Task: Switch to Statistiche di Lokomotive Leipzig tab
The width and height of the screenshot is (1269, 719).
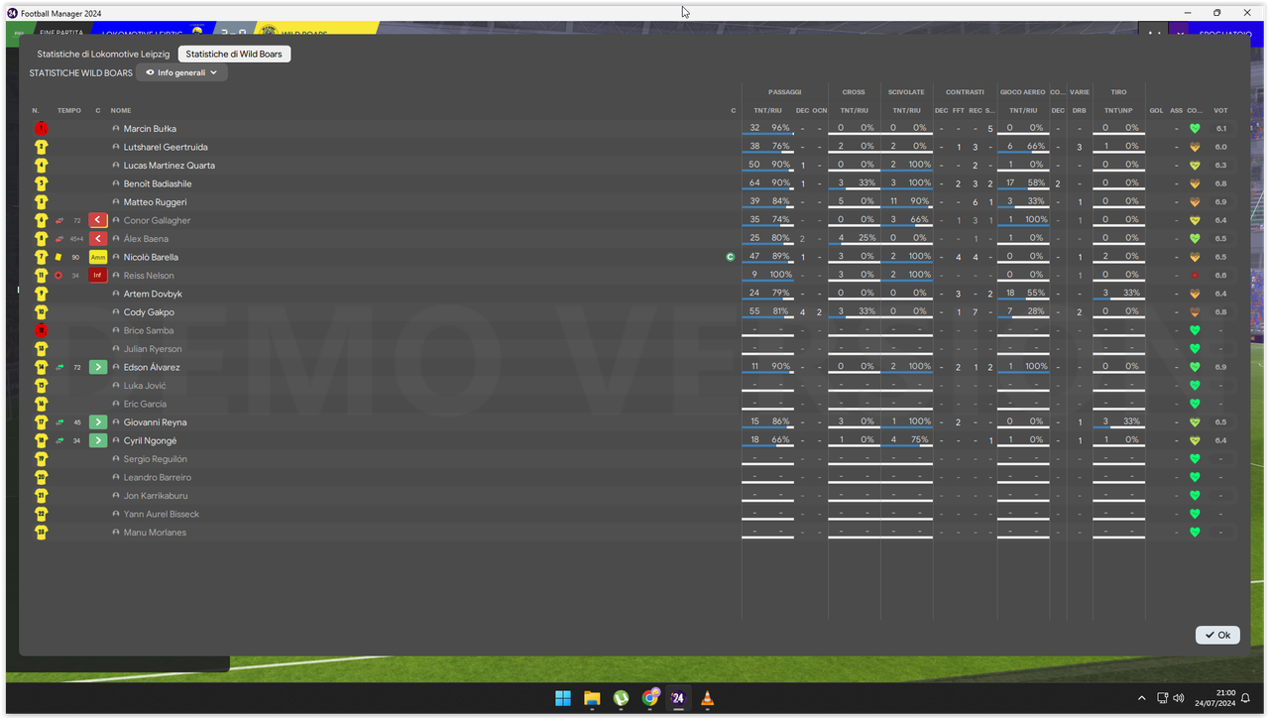Action: (x=103, y=54)
